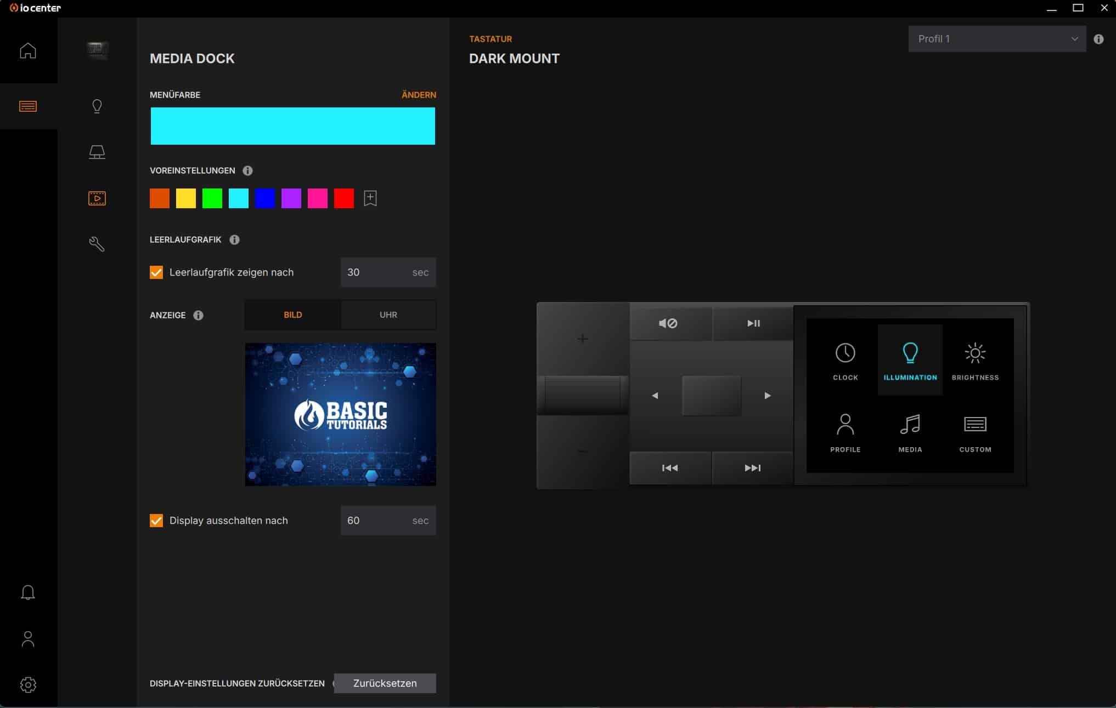Select the illumination lightbulb sidebar icon
This screenshot has width=1116, height=708.
(x=97, y=106)
